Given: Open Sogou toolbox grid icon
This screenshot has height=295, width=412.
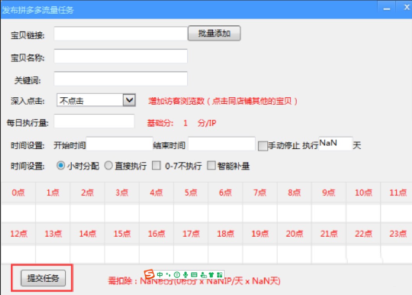Looking at the screenshot, I should pyautogui.click(x=220, y=275).
